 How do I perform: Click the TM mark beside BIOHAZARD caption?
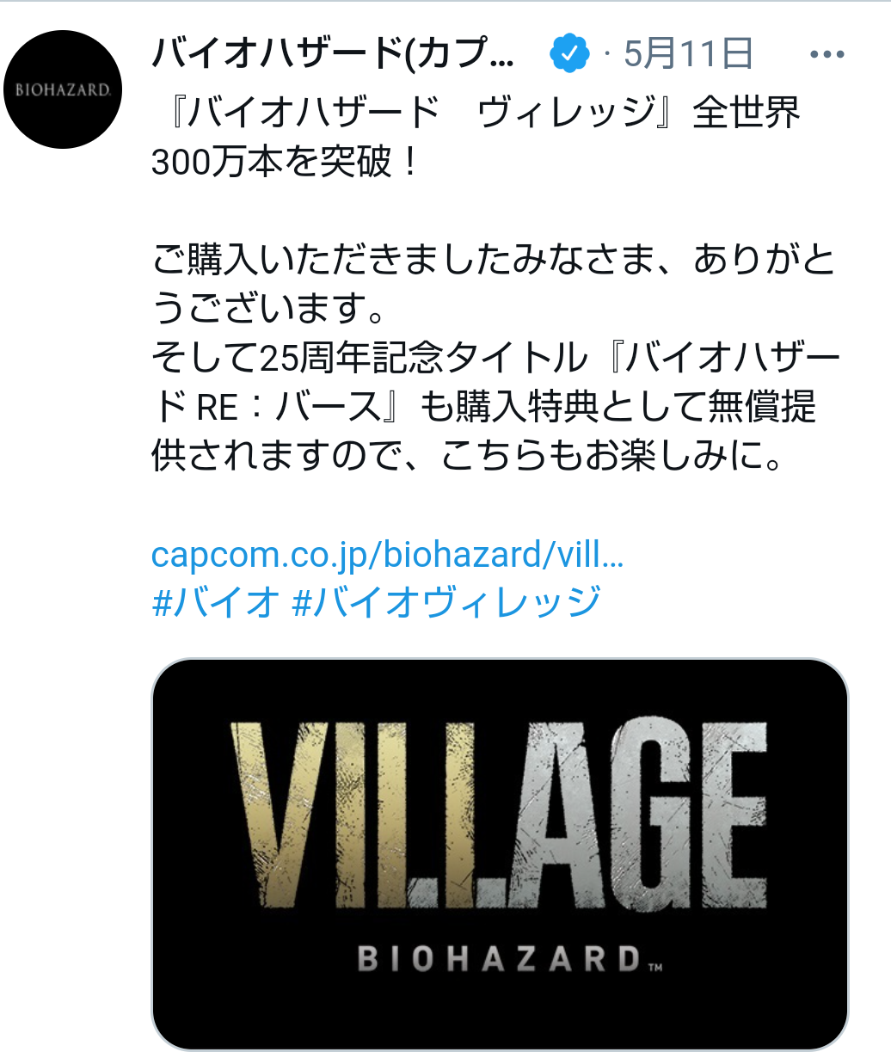[654, 968]
